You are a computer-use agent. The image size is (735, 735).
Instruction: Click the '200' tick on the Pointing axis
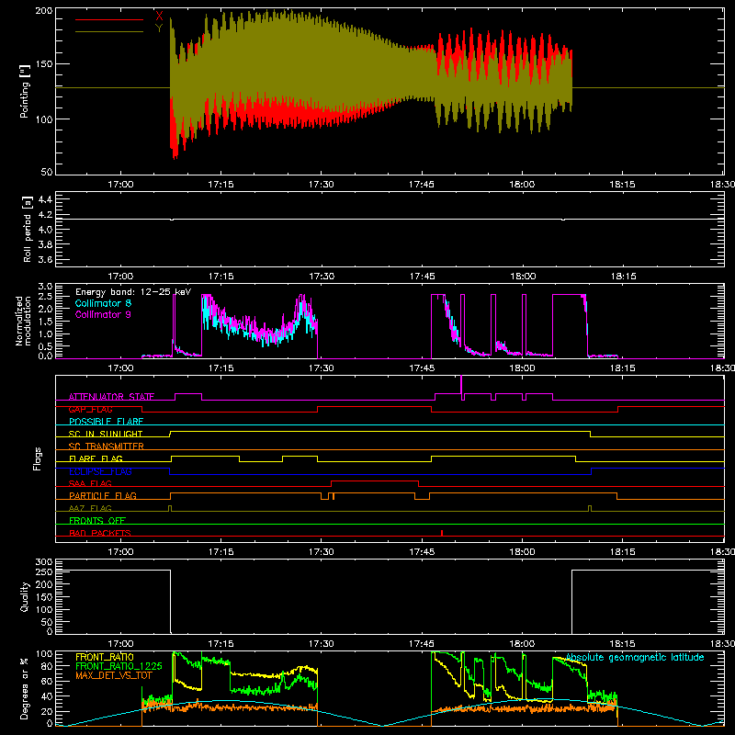[x=43, y=11]
